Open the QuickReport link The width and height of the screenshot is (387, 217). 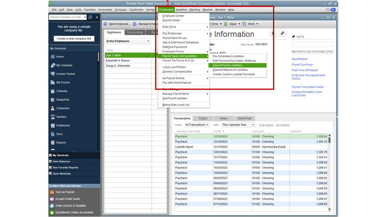pyautogui.click(x=299, y=59)
